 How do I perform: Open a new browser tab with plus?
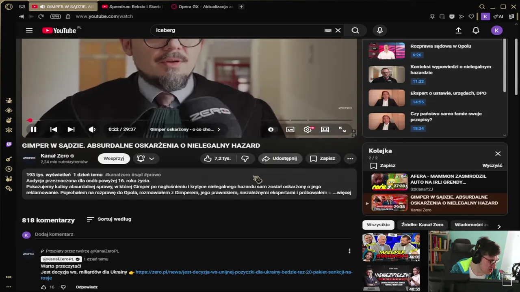pyautogui.click(x=241, y=7)
